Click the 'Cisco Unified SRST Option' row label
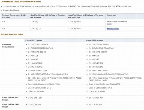 (11, 99)
